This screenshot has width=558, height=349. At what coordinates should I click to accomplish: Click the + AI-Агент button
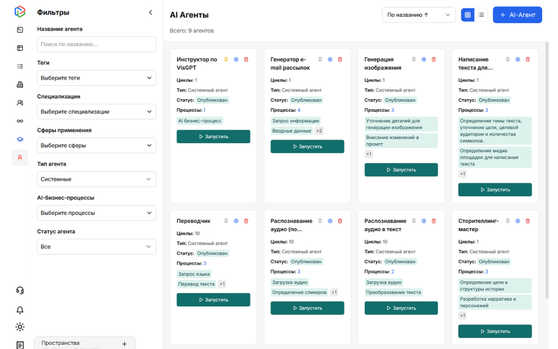tap(517, 15)
